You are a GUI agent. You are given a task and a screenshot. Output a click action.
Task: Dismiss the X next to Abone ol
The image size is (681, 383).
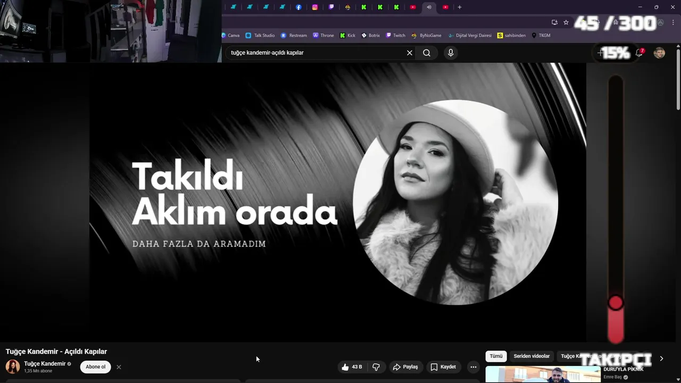tap(119, 367)
